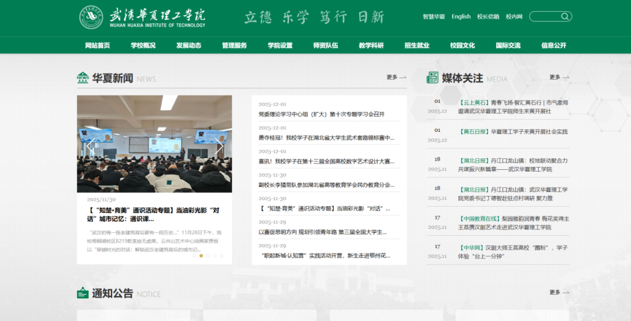Open media item 【云上黄石】青春飞扬·智汇黄石行
This screenshot has width=631, height=321.
(x=513, y=107)
